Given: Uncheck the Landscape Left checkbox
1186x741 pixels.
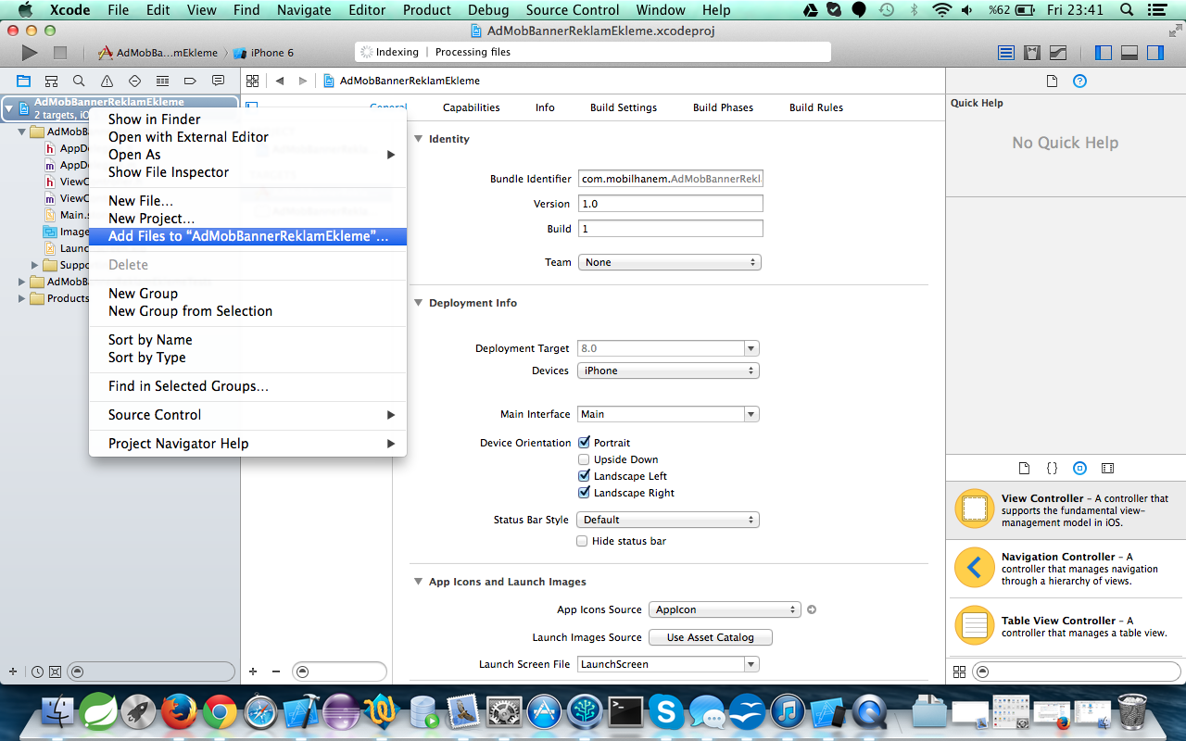Looking at the screenshot, I should tap(584, 476).
